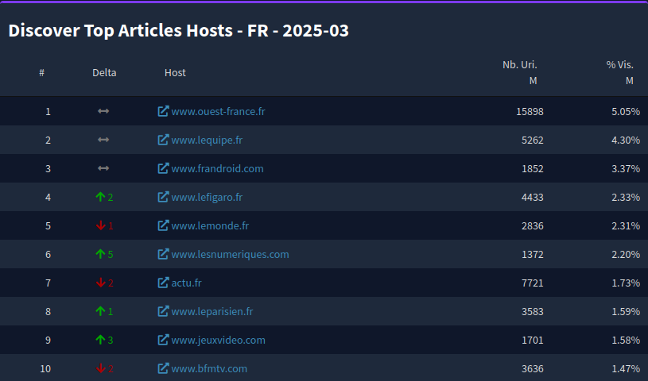648x381 pixels.
Task: Sort by the # rank column header
Action: 41,73
